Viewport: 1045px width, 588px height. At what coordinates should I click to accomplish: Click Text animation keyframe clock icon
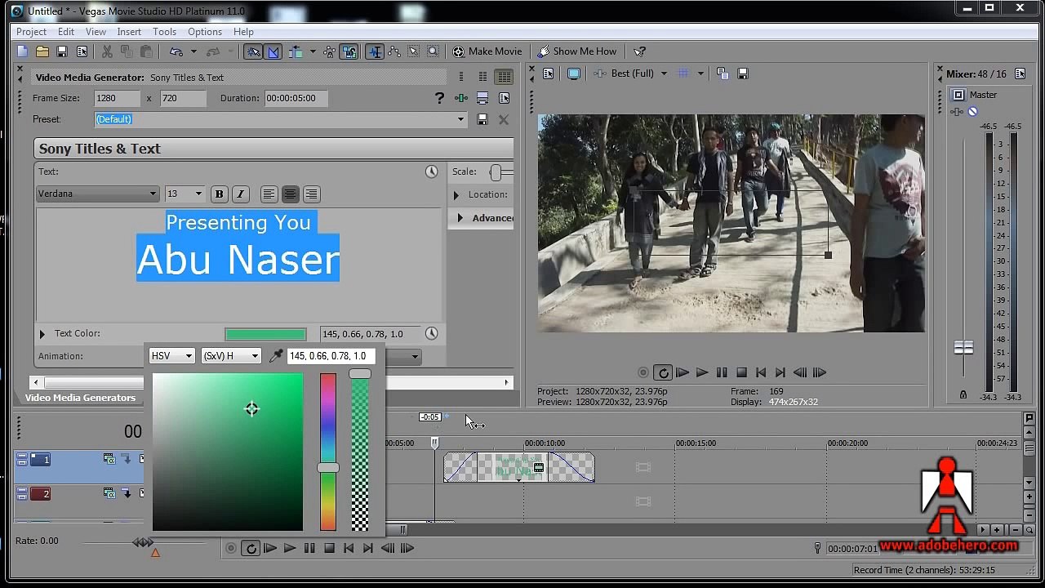point(431,171)
